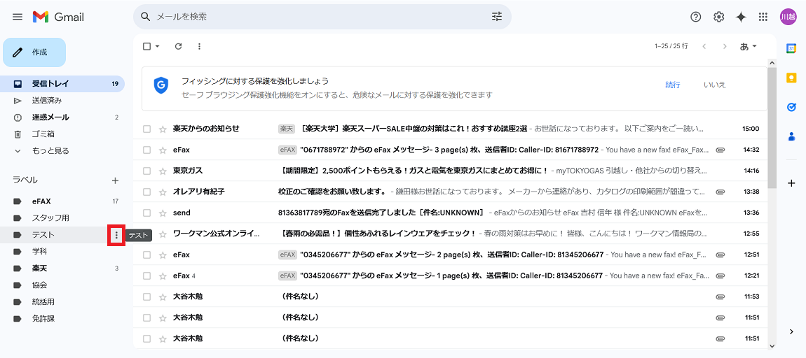Tick the checkbox for the send email
This screenshot has width=806, height=358.
tap(146, 213)
